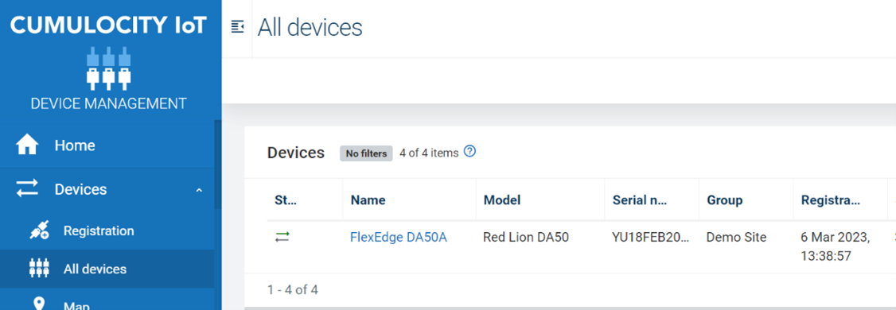This screenshot has height=310, width=896.
Task: Open the Map menu item
Action: tap(107, 300)
